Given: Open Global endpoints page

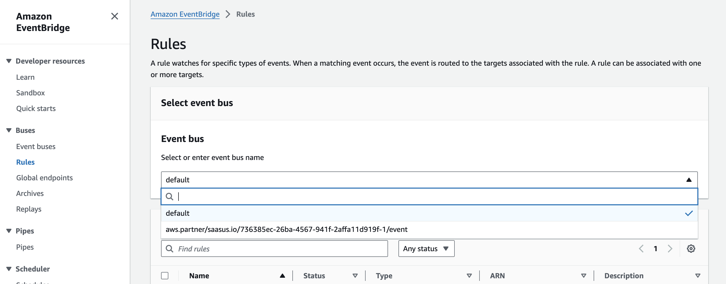Looking at the screenshot, I should coord(45,178).
